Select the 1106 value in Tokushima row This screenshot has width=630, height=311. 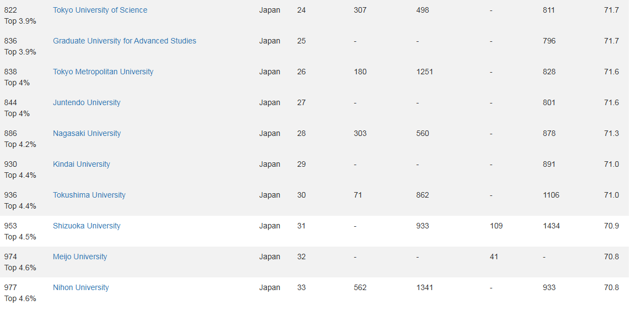point(551,195)
